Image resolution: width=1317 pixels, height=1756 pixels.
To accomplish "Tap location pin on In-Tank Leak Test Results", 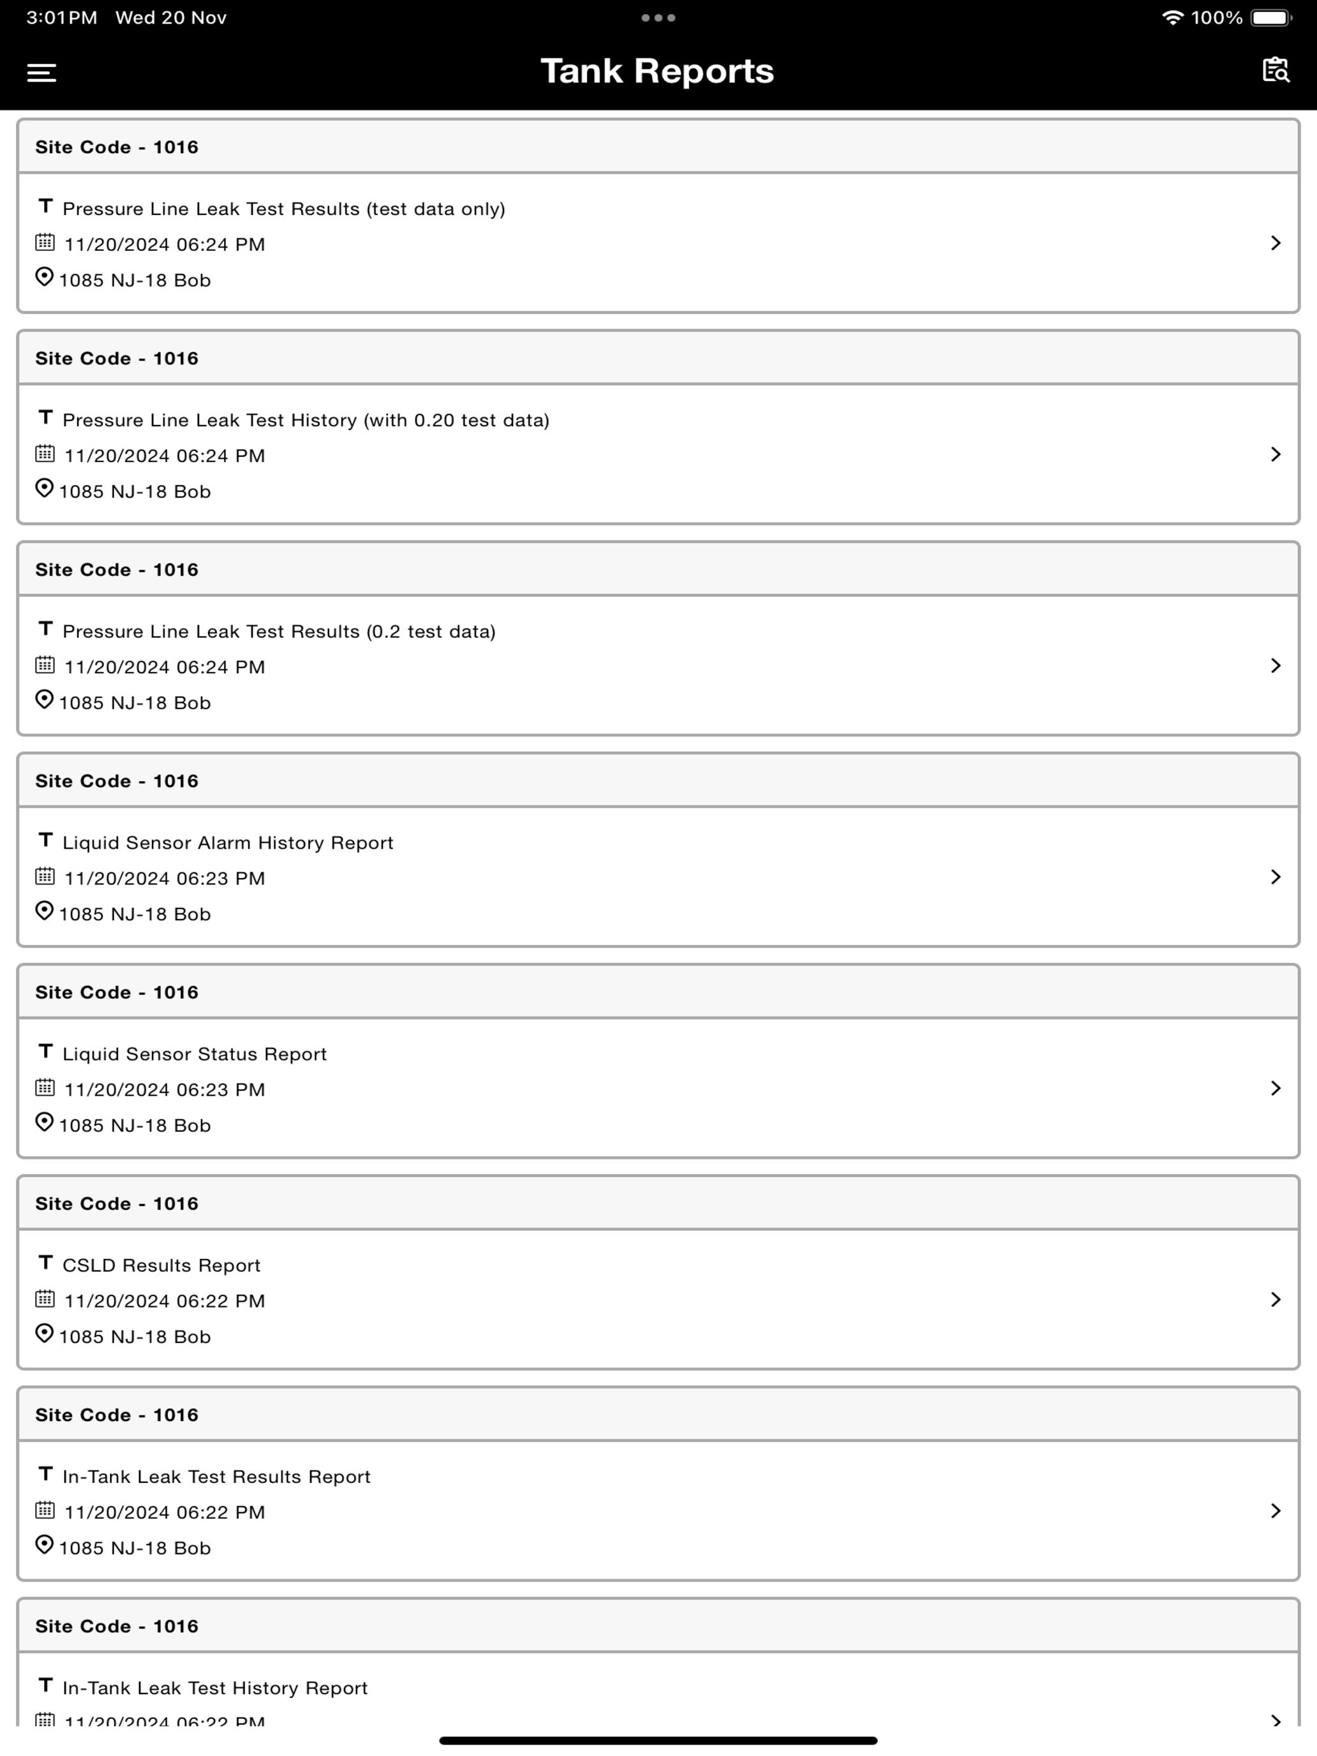I will coord(45,1545).
